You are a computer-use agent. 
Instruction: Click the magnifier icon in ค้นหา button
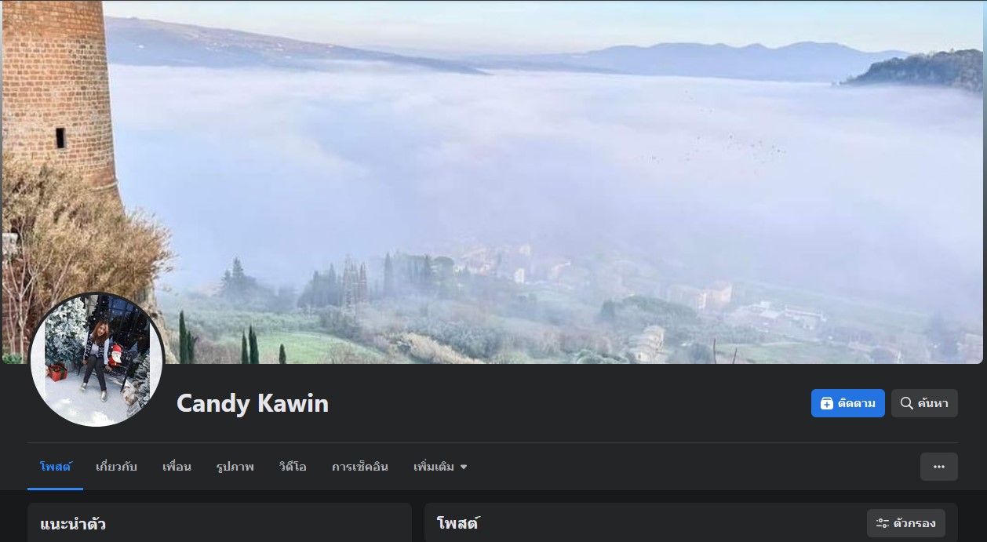[x=906, y=403]
